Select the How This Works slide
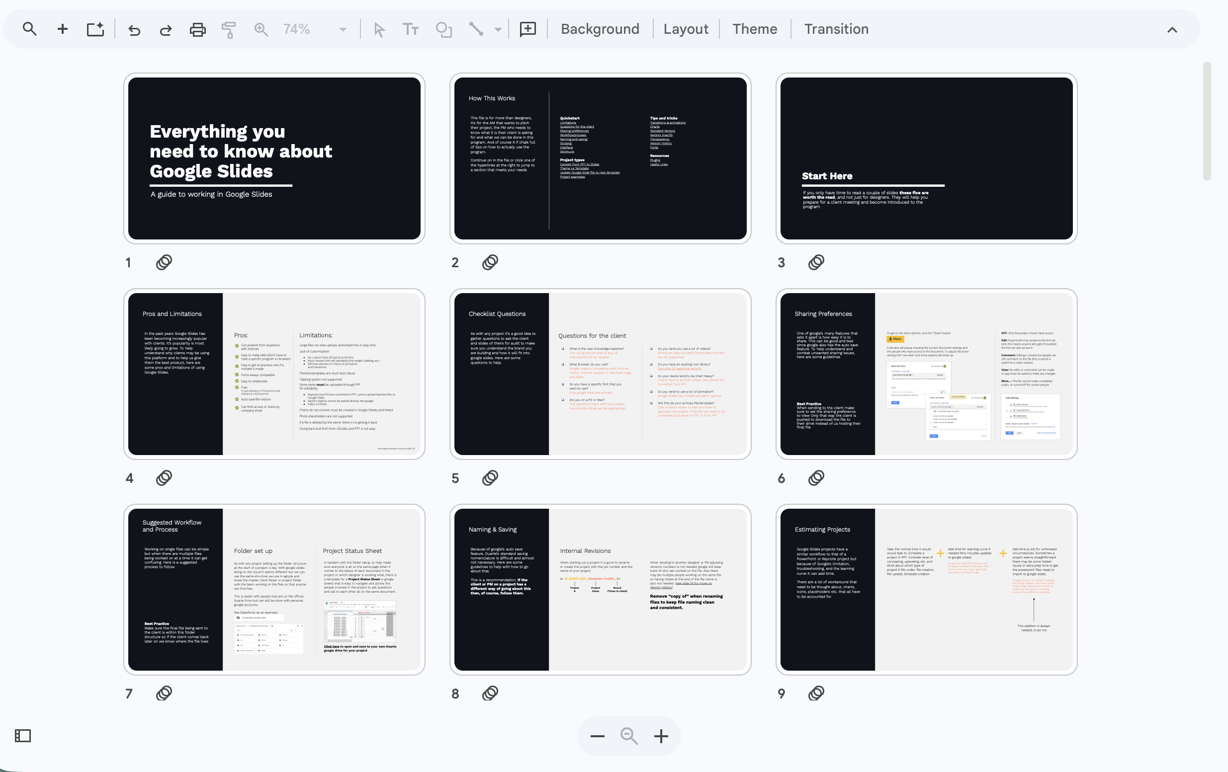The width and height of the screenshot is (1228, 772). (x=600, y=158)
